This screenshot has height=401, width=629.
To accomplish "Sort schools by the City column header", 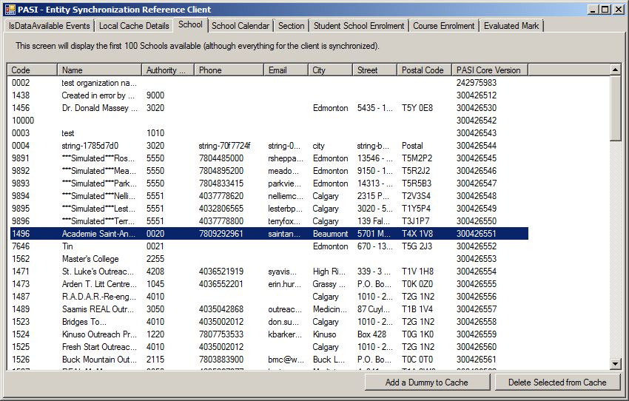I will [330, 70].
